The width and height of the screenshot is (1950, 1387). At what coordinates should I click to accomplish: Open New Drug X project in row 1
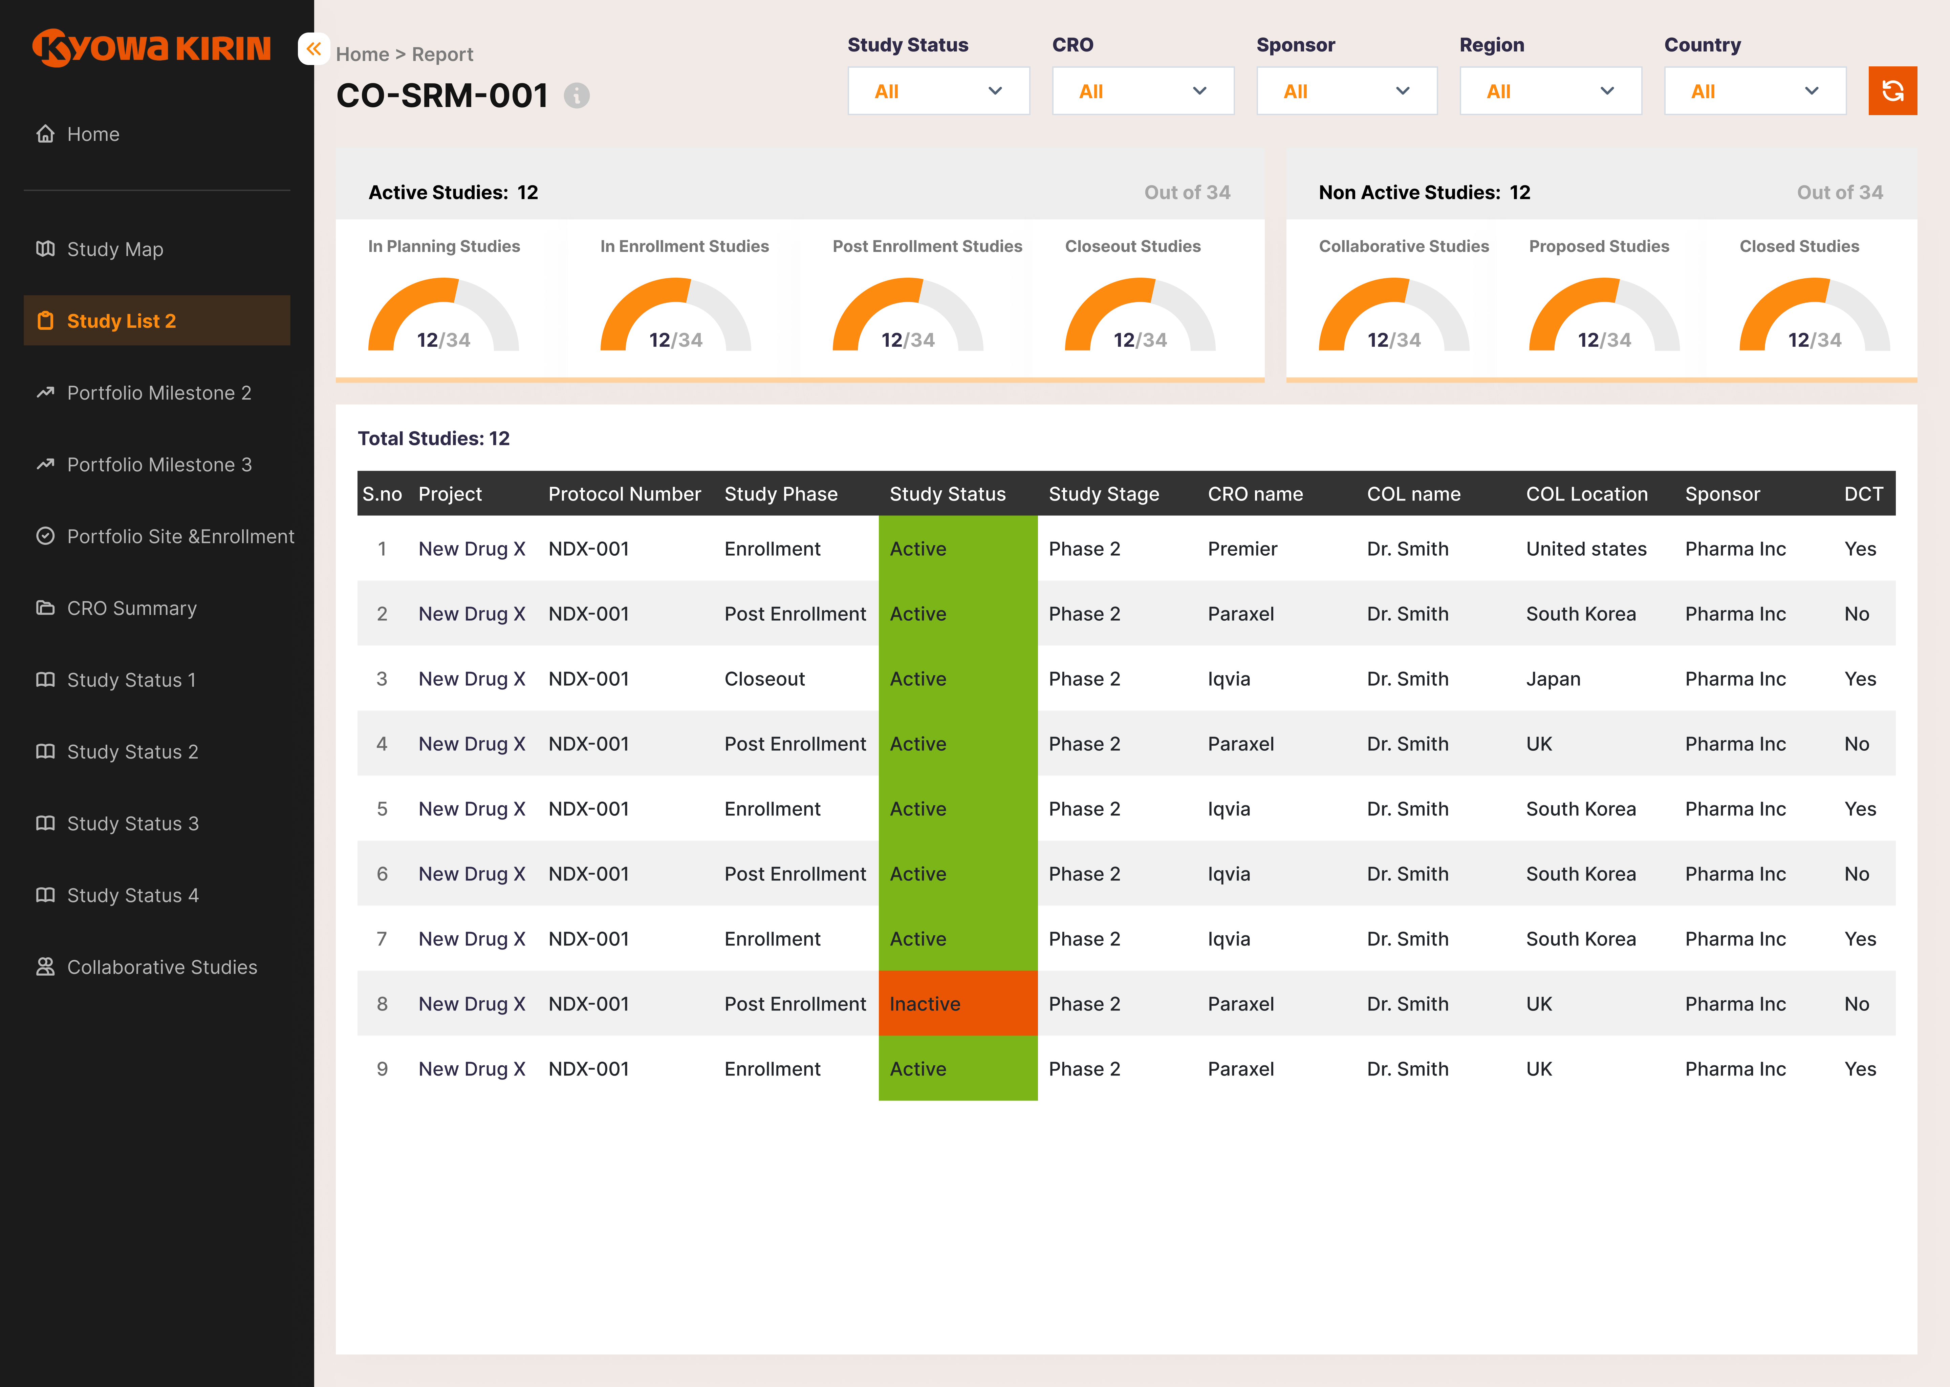tap(472, 549)
